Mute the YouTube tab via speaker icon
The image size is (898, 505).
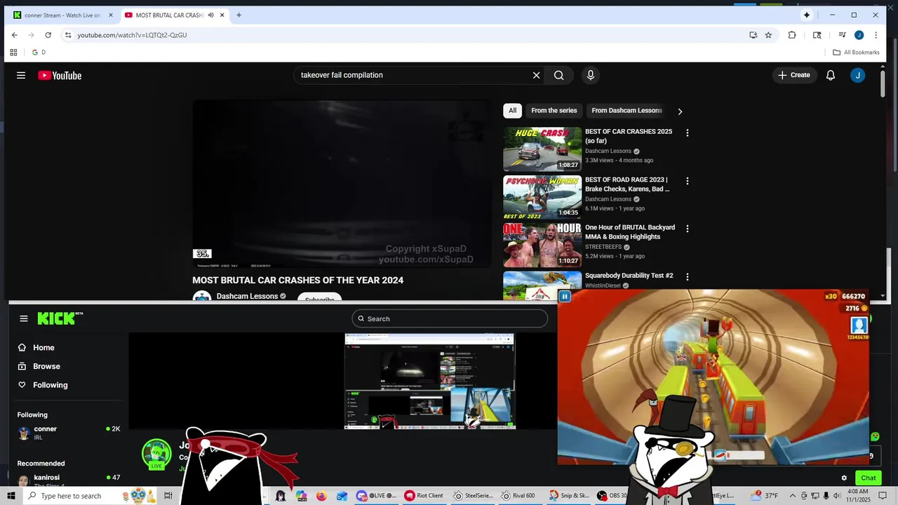(x=210, y=15)
